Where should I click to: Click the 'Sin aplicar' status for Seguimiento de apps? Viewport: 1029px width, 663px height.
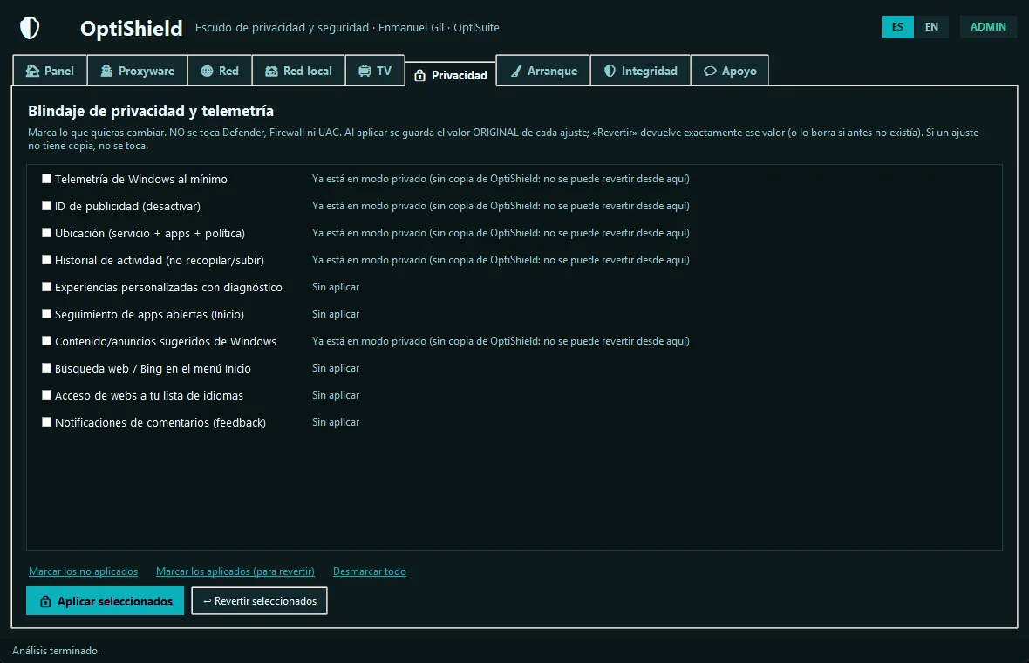coord(336,314)
